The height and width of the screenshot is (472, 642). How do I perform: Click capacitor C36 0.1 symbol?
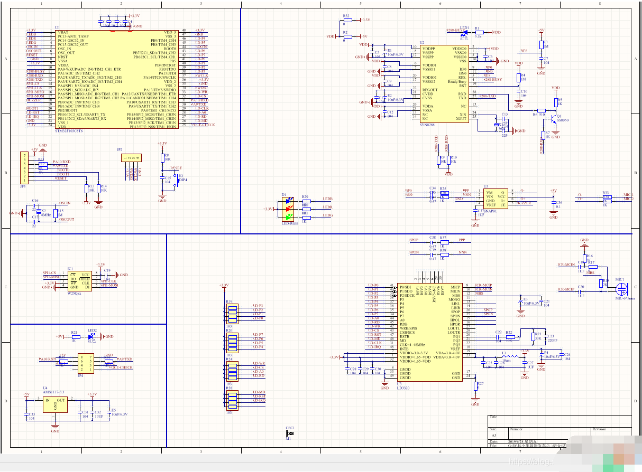[x=553, y=203]
